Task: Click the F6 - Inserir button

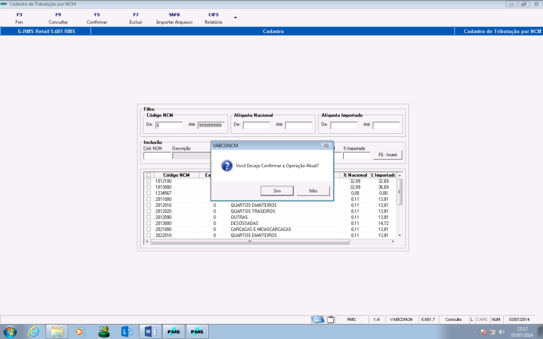Action: tap(387, 155)
